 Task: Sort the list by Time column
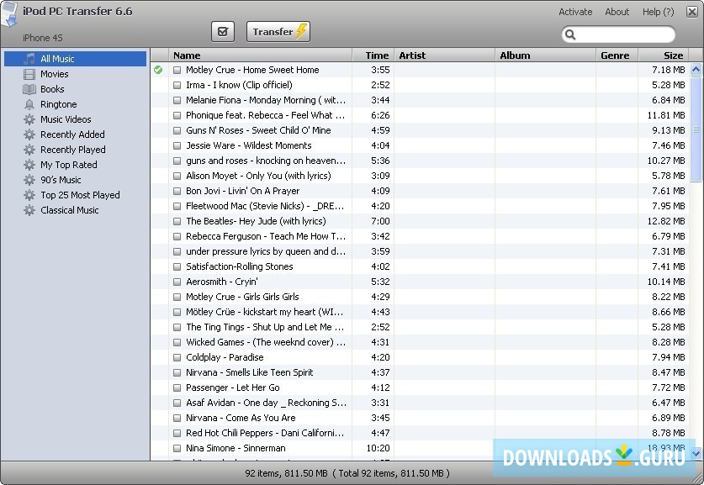tap(373, 55)
